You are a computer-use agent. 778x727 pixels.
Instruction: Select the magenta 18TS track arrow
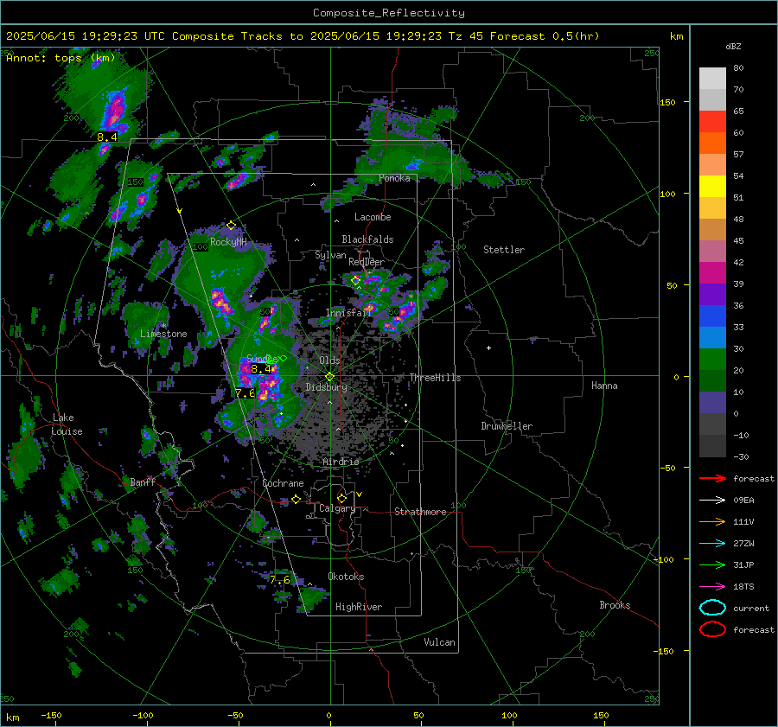[x=712, y=587]
